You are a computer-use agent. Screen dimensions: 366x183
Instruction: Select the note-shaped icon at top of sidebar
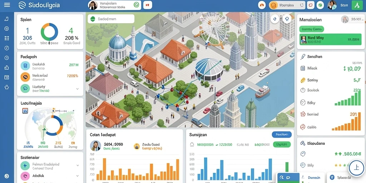click(6, 19)
